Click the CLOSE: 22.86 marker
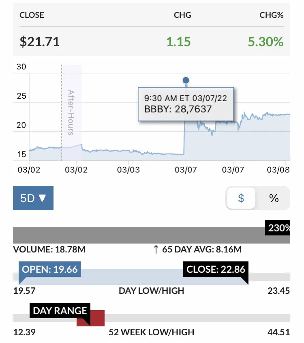 click(216, 269)
